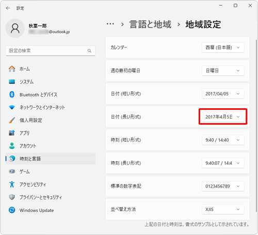The height and width of the screenshot is (235, 258).
Task: Open プライバシーとセキュリティ page
Action: point(51,197)
